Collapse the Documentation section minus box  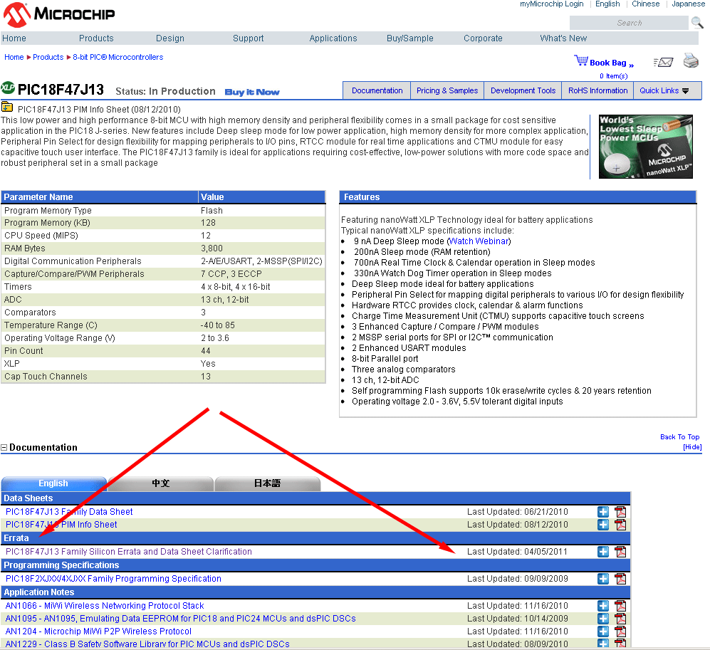(4, 447)
